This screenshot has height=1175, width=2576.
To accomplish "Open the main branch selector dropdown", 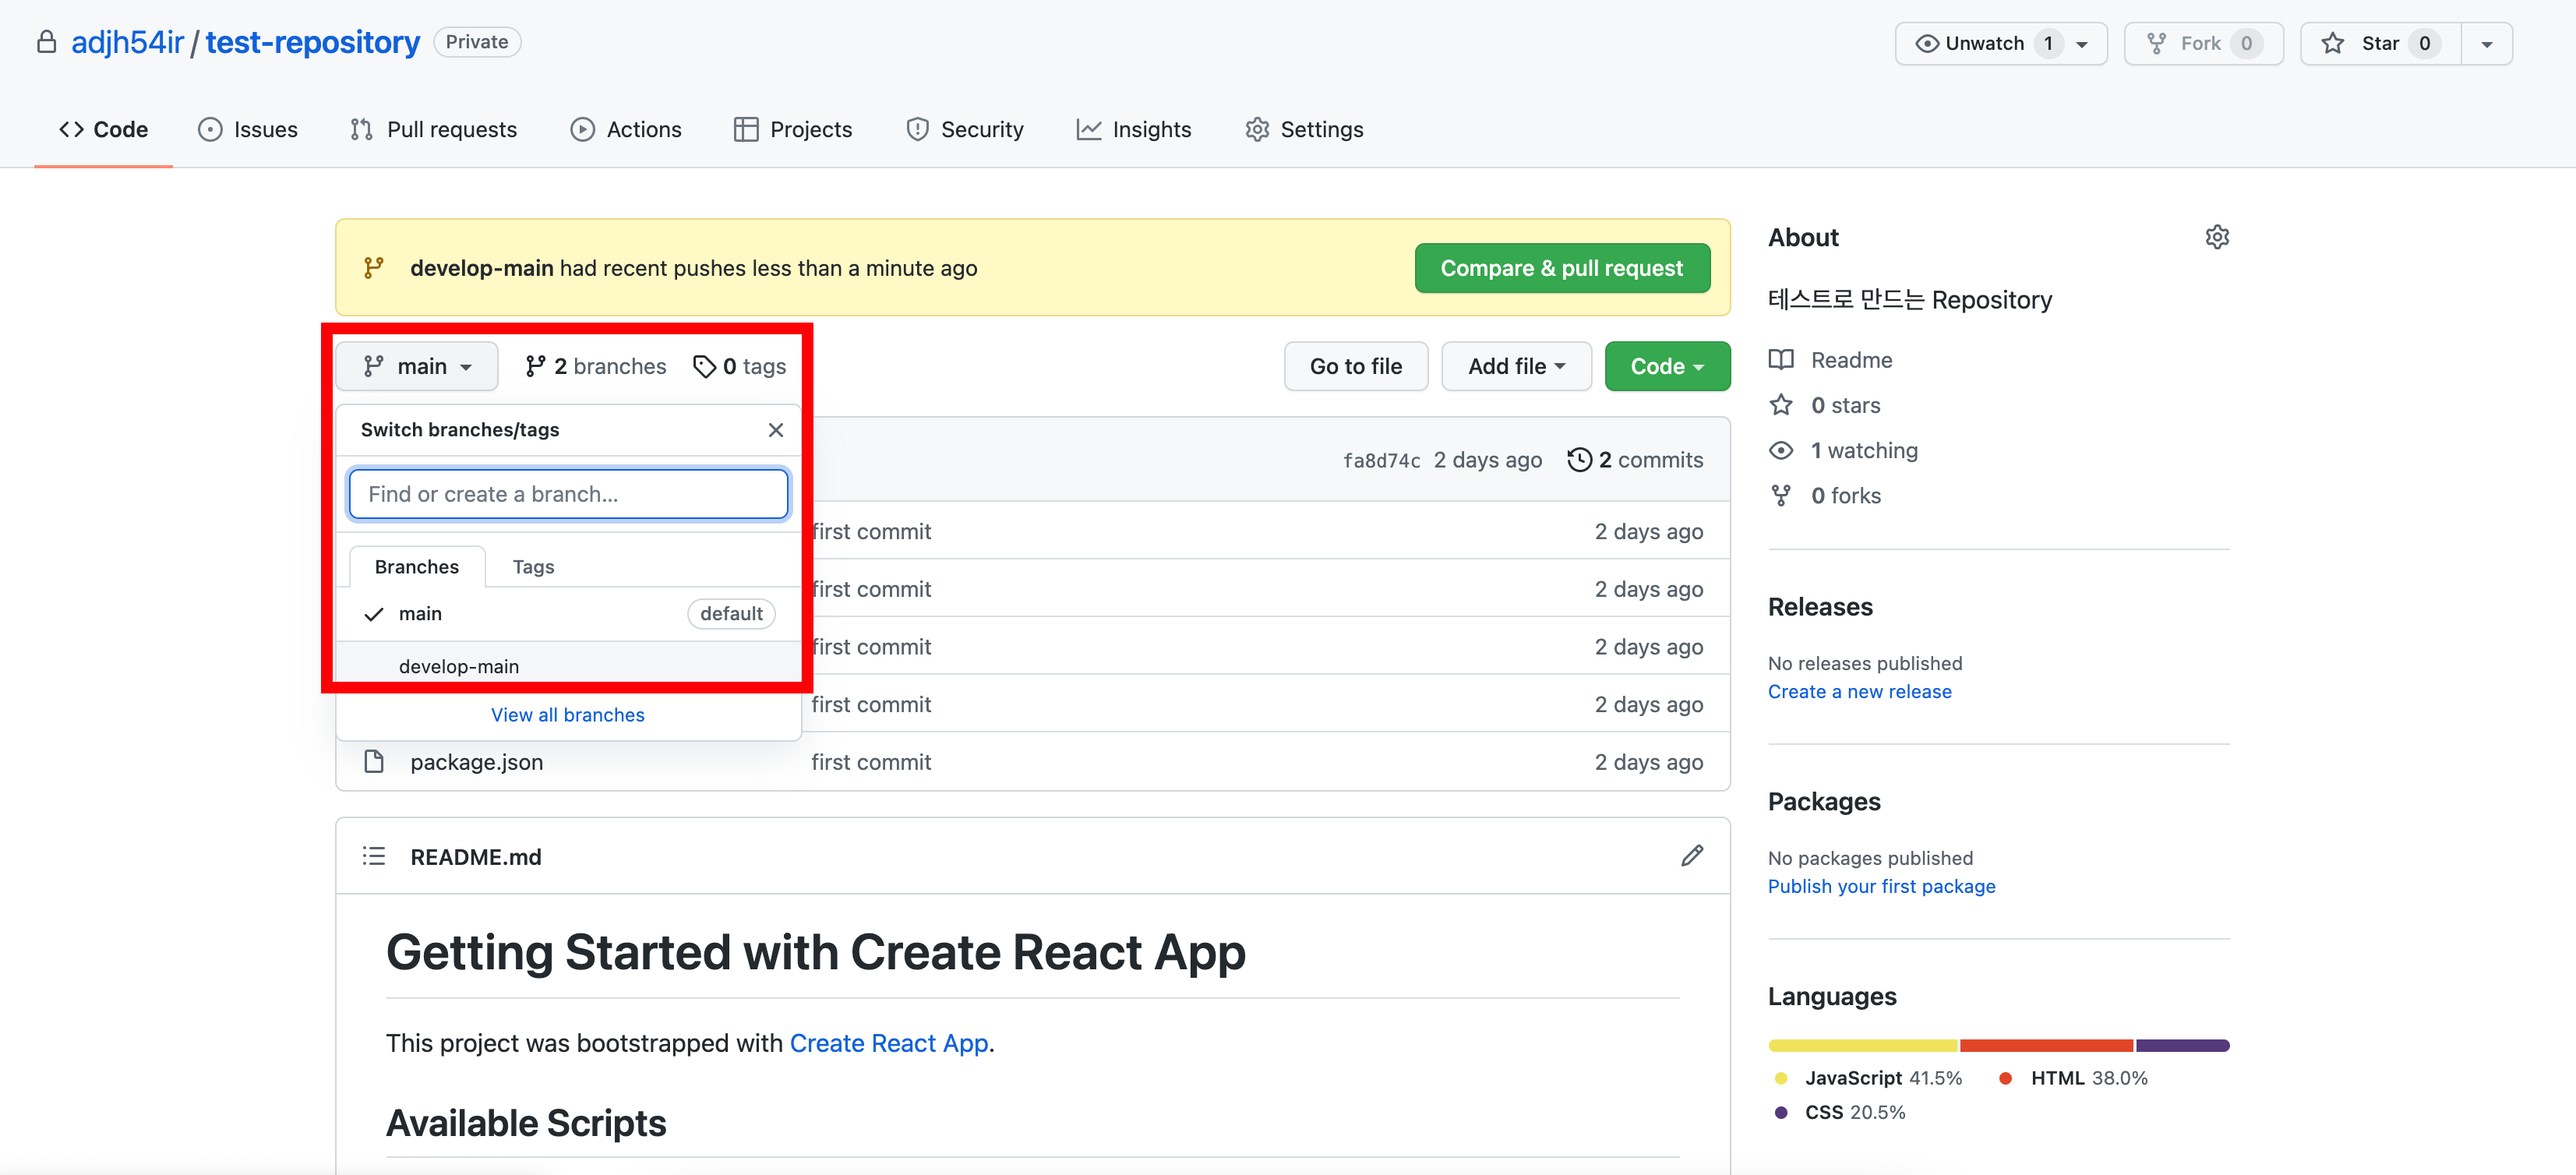I will [x=417, y=367].
